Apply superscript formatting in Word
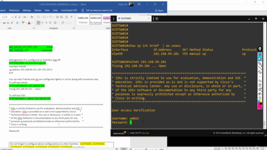This screenshot has height=150, width=267. (x=12, y=23)
